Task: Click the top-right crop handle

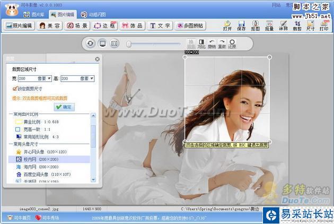Action: pos(269,57)
